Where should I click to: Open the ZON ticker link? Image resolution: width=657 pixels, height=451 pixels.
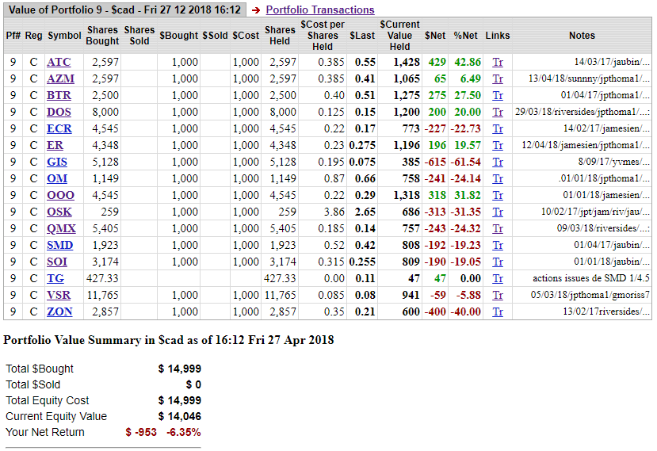(x=59, y=311)
